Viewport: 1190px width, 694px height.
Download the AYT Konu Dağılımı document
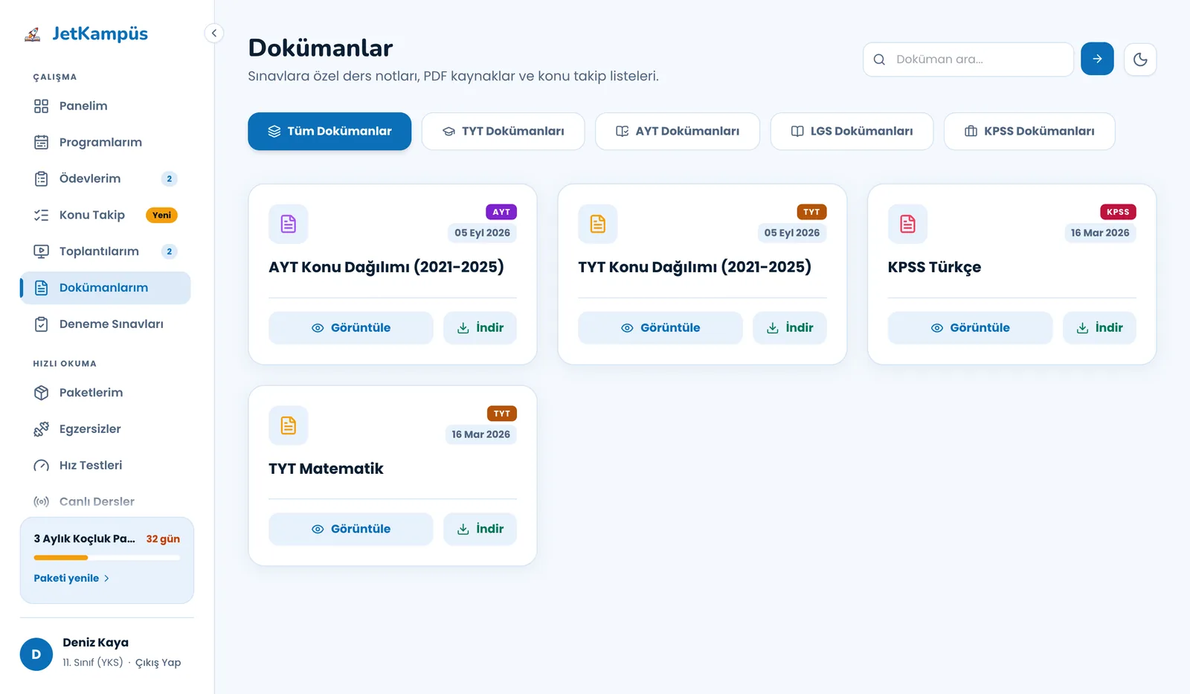480,328
